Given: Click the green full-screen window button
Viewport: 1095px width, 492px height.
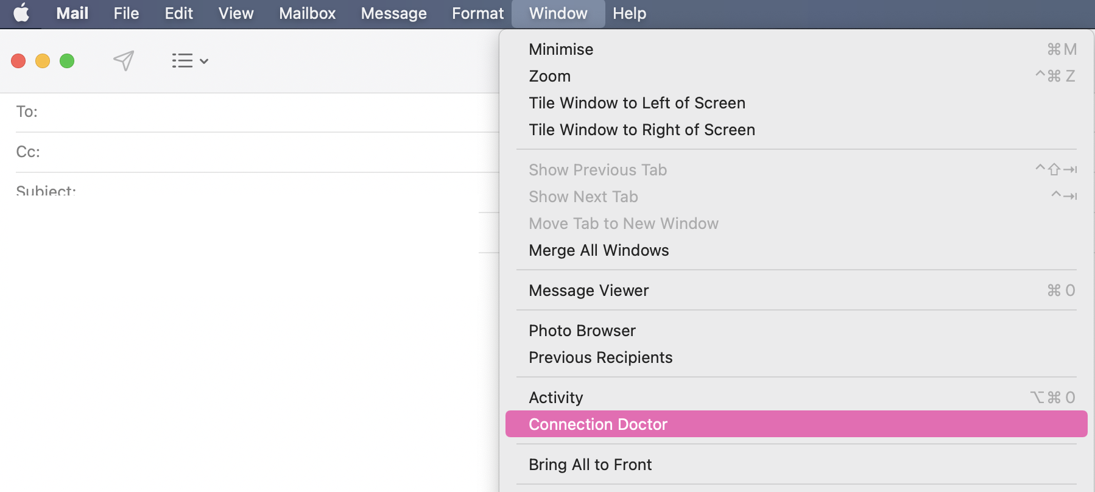Looking at the screenshot, I should [67, 61].
